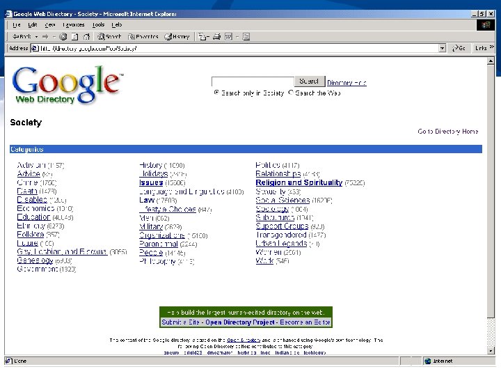The width and height of the screenshot is (501, 376).
Task: Open the Advice category link
Action: [29, 174]
